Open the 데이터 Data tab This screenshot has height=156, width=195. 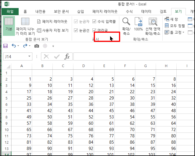click(x=146, y=11)
